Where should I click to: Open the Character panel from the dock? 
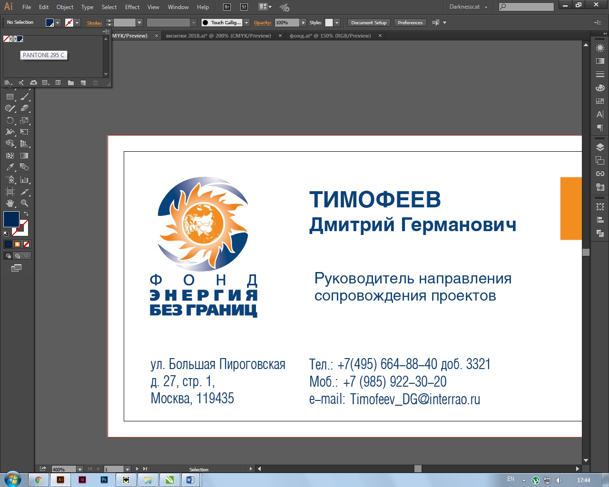point(600,115)
